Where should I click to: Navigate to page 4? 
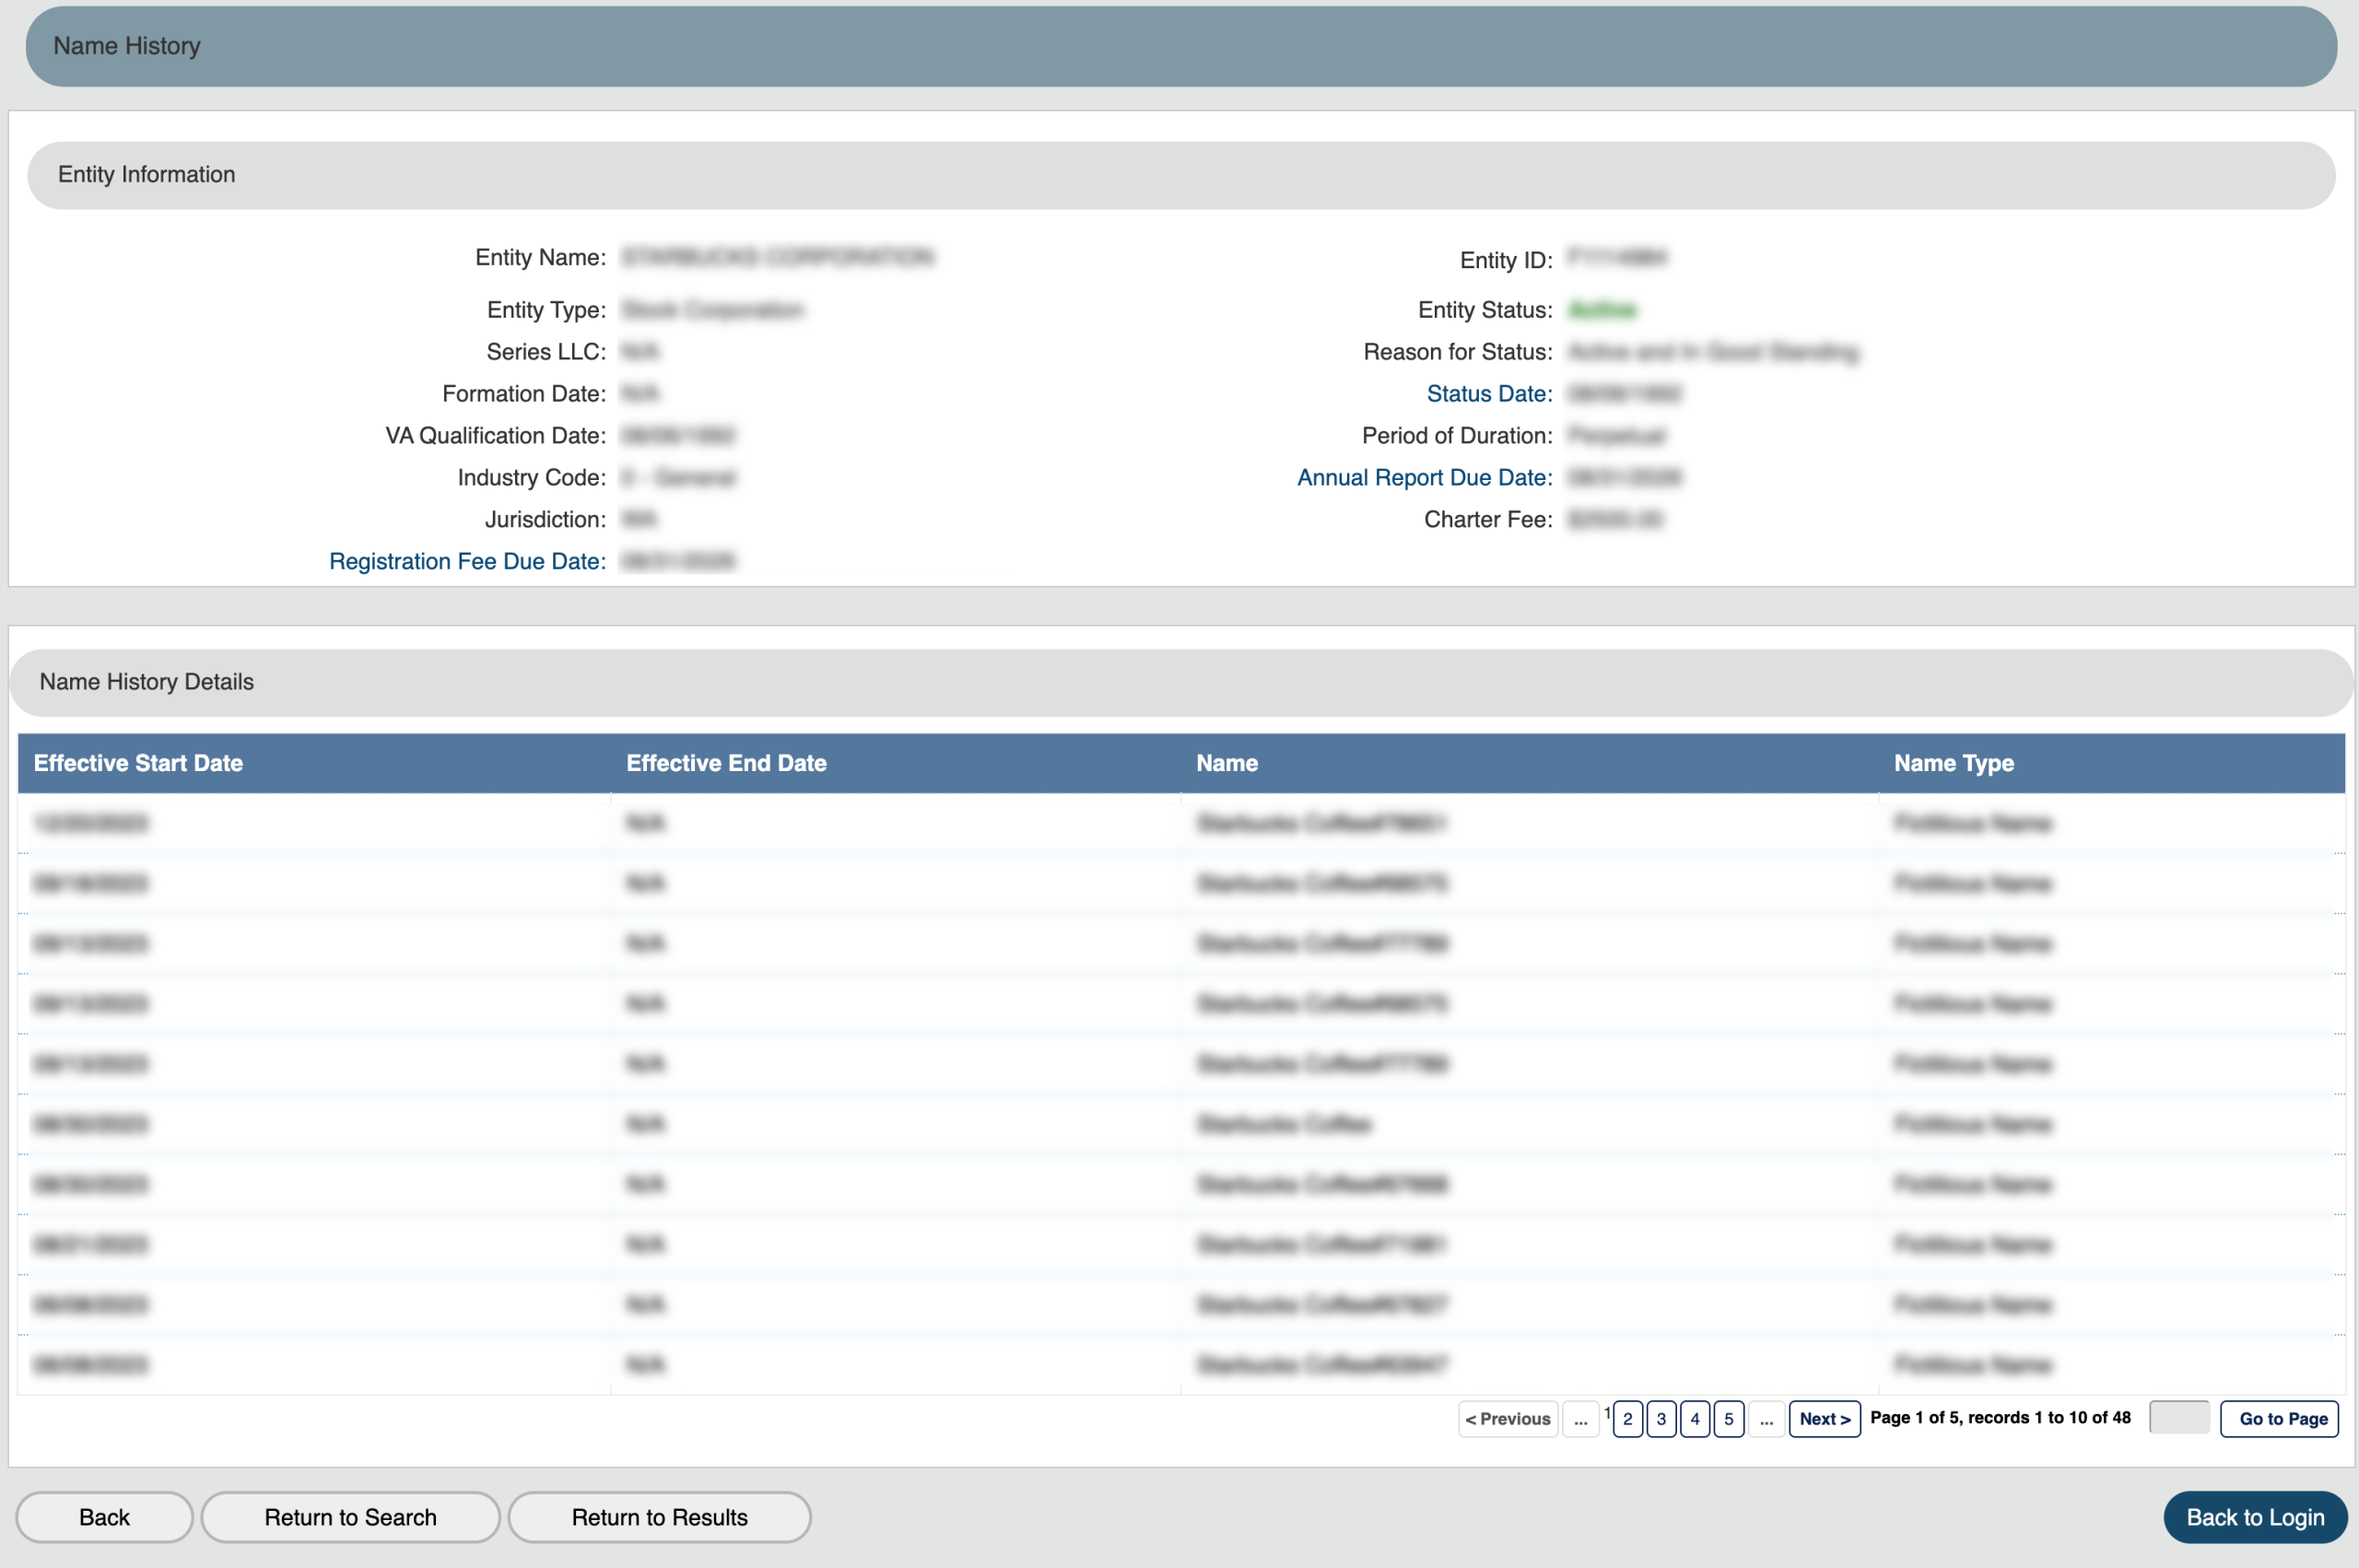coord(1695,1419)
